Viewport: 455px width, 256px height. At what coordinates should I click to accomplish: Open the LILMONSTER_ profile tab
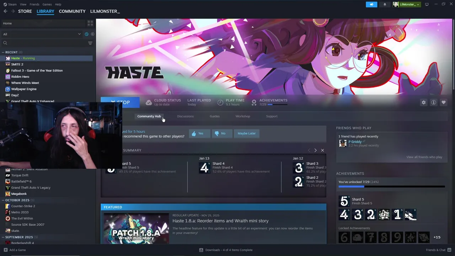click(105, 11)
